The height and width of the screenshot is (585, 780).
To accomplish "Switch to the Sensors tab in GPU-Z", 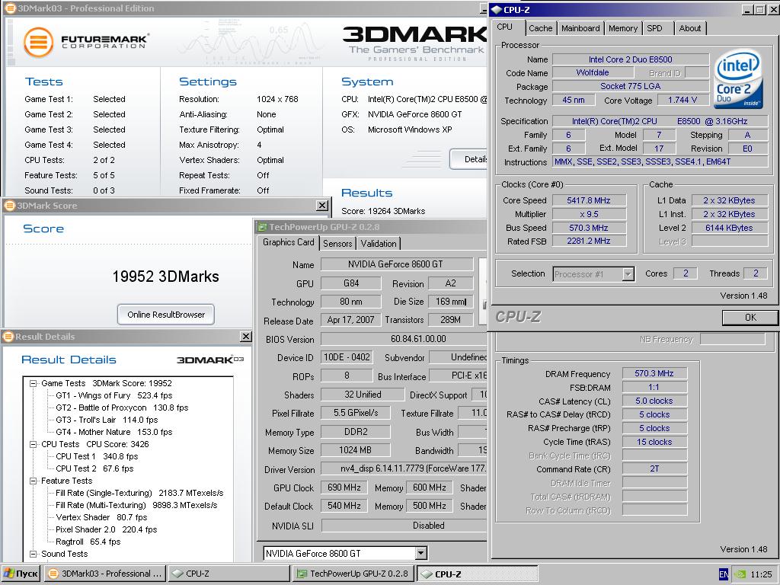I will click(x=337, y=243).
